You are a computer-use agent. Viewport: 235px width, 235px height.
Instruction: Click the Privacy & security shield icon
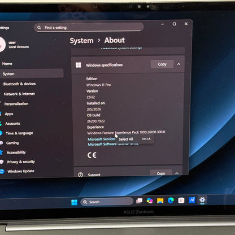coord(2,162)
